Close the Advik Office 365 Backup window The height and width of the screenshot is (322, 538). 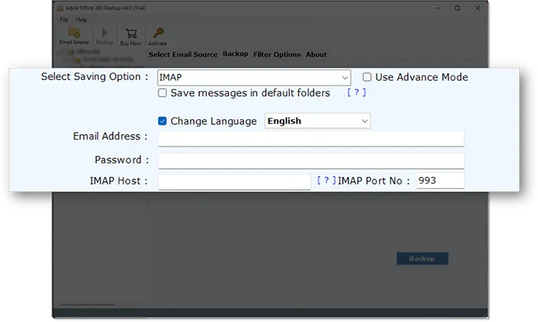point(477,8)
